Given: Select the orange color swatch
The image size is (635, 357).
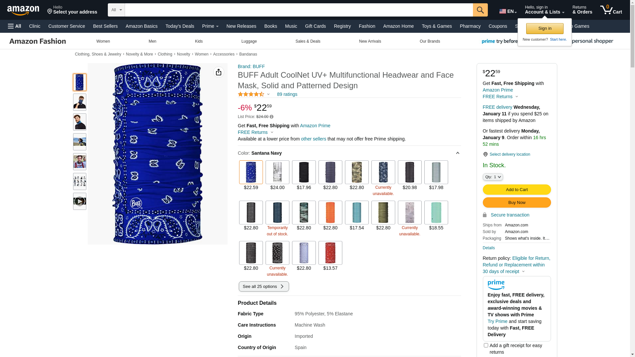Looking at the screenshot, I should [x=330, y=213].
